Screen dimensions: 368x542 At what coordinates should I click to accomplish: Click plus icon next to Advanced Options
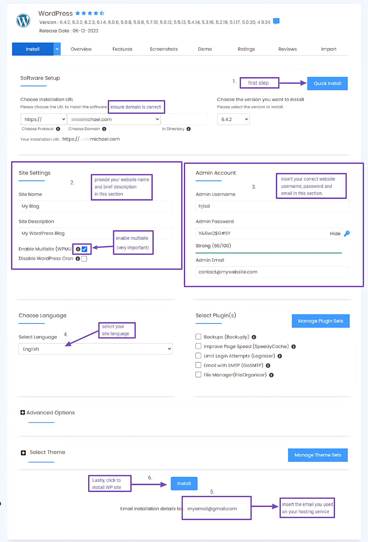point(23,413)
